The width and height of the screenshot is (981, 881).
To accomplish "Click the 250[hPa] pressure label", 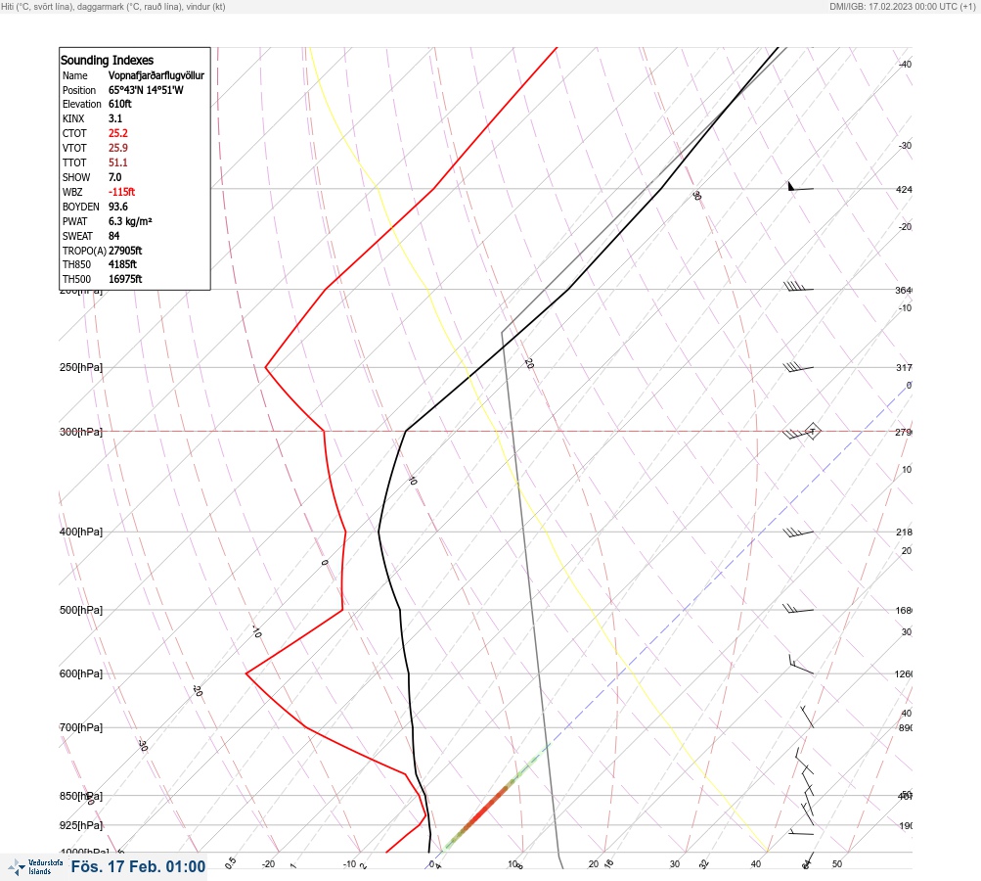I will pyautogui.click(x=81, y=367).
